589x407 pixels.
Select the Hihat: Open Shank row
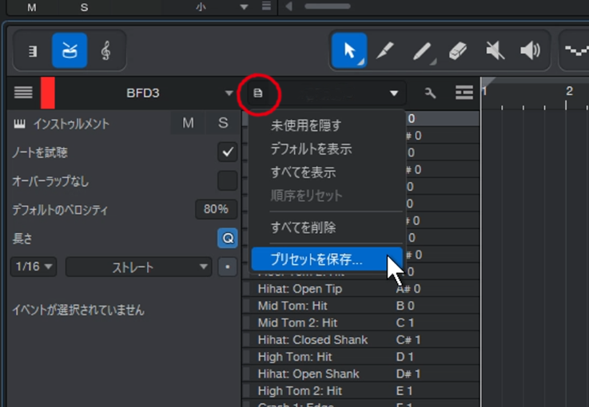point(360,374)
